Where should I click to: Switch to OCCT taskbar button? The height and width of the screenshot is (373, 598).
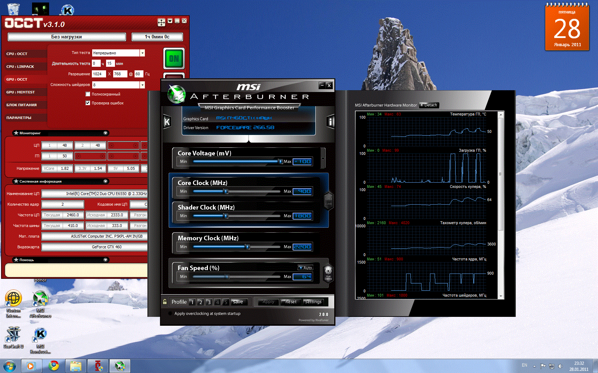point(98,366)
